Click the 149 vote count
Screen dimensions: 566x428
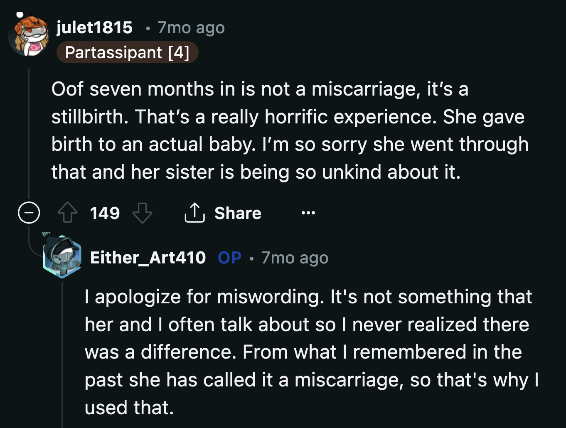pyautogui.click(x=105, y=213)
